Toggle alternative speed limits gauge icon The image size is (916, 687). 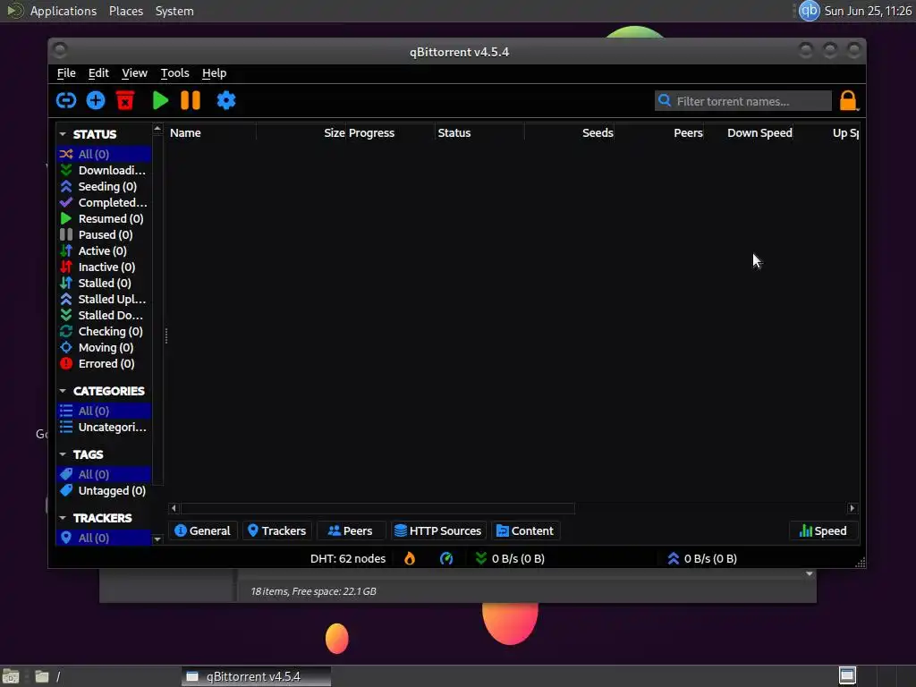(x=446, y=558)
